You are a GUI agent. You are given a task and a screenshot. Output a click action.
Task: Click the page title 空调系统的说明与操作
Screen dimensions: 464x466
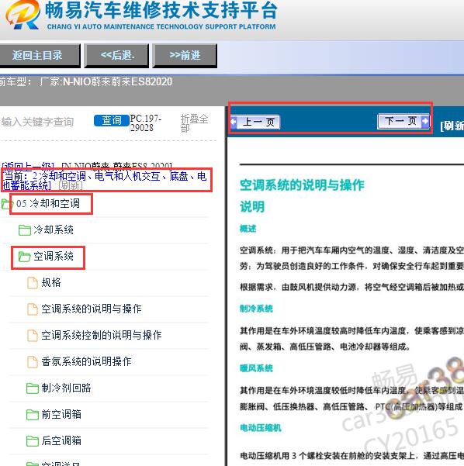tap(302, 185)
